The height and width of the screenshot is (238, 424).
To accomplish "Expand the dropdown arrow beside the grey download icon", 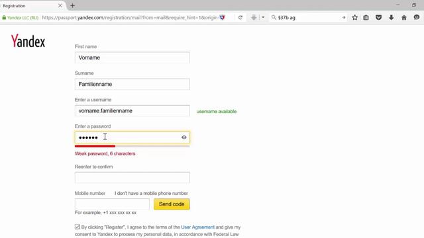I will (263, 18).
